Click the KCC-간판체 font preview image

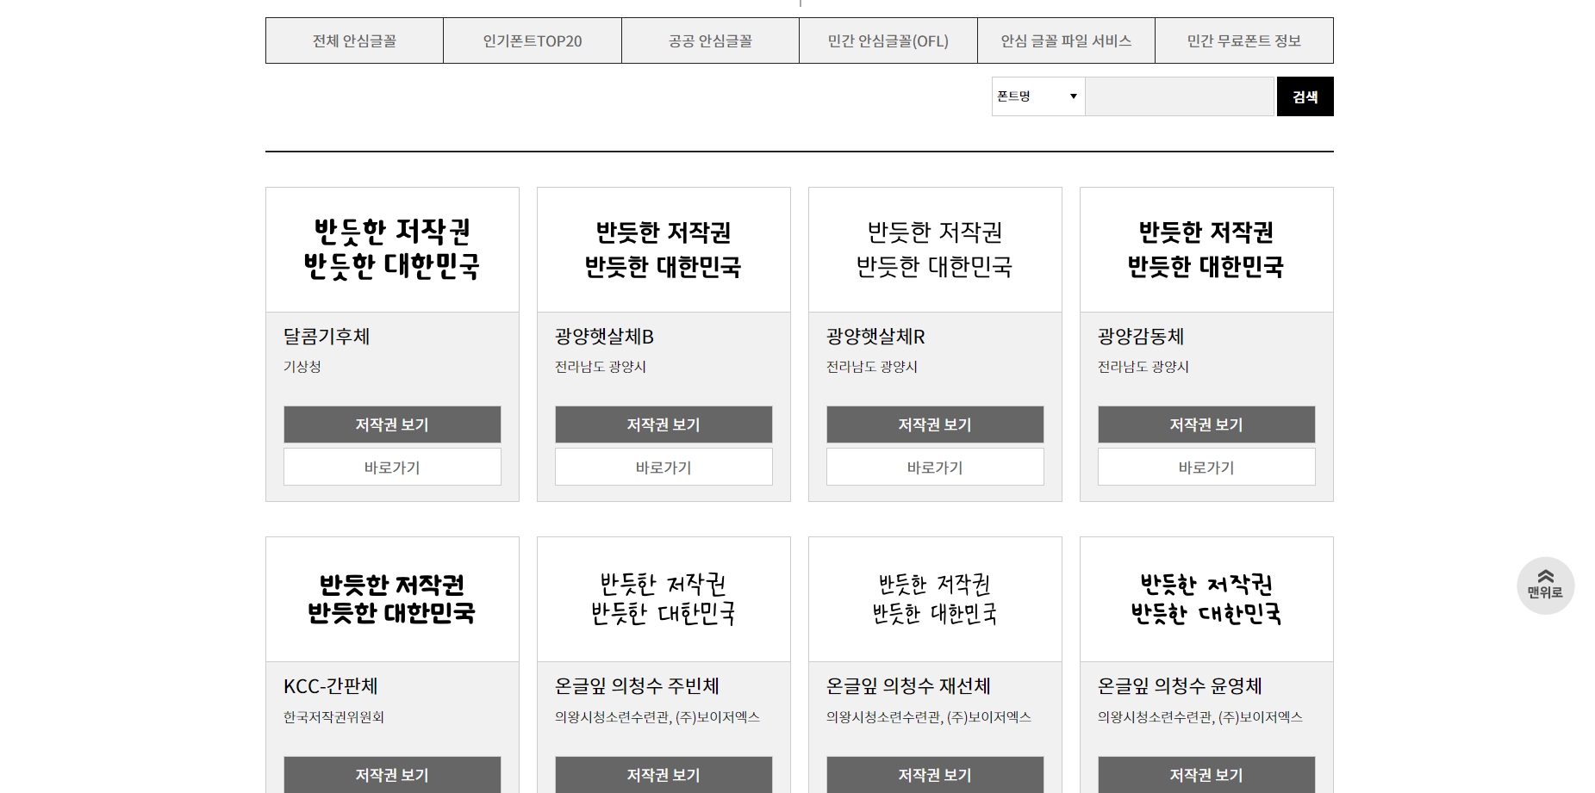click(392, 599)
